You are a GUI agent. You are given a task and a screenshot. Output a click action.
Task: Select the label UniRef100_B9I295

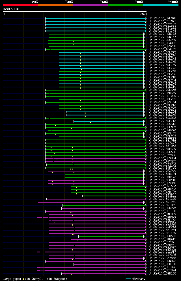click(x=162, y=199)
